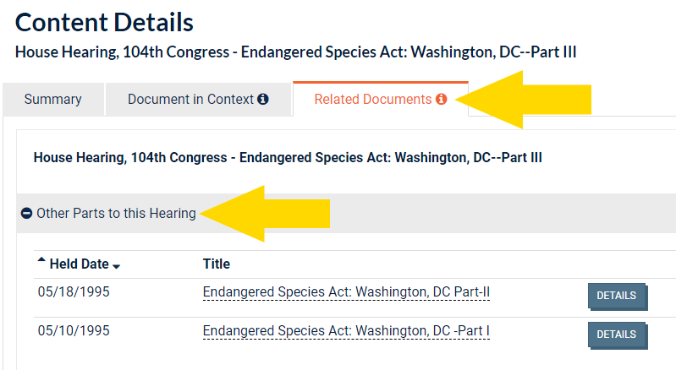
Task: Click info icon on Related Documents tab
Action: pyautogui.click(x=441, y=99)
